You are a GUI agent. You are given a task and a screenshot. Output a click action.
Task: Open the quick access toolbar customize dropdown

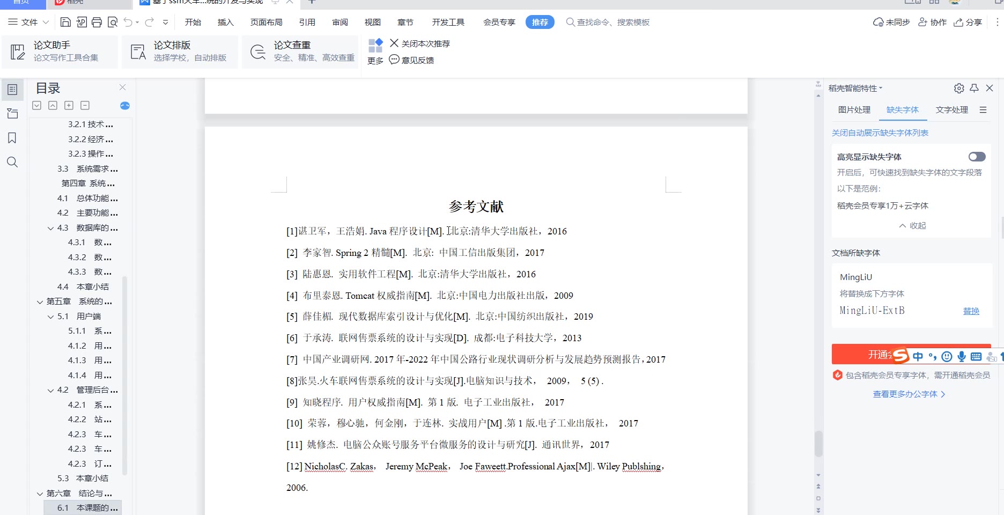pyautogui.click(x=165, y=22)
